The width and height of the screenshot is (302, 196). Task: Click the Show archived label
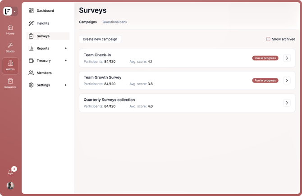tap(284, 39)
